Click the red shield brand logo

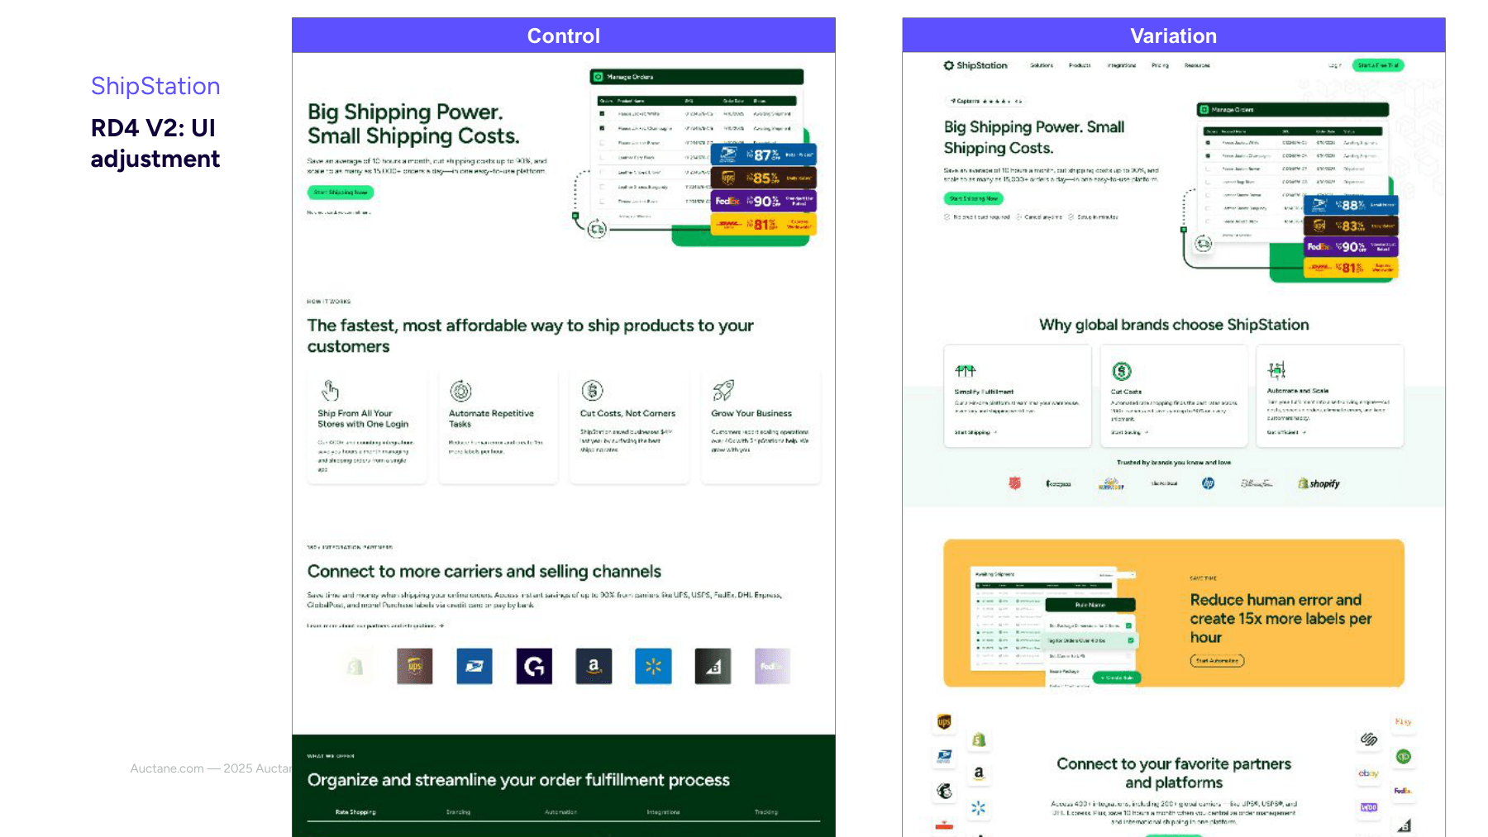pyautogui.click(x=1014, y=483)
